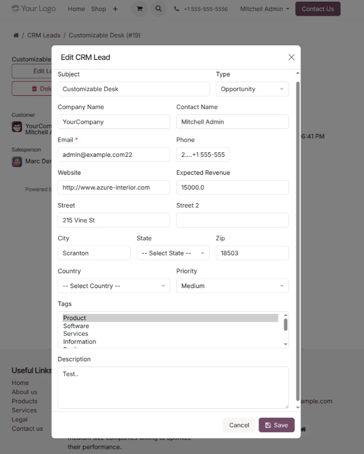
Task: Go to Shop menu item
Action: (98, 9)
